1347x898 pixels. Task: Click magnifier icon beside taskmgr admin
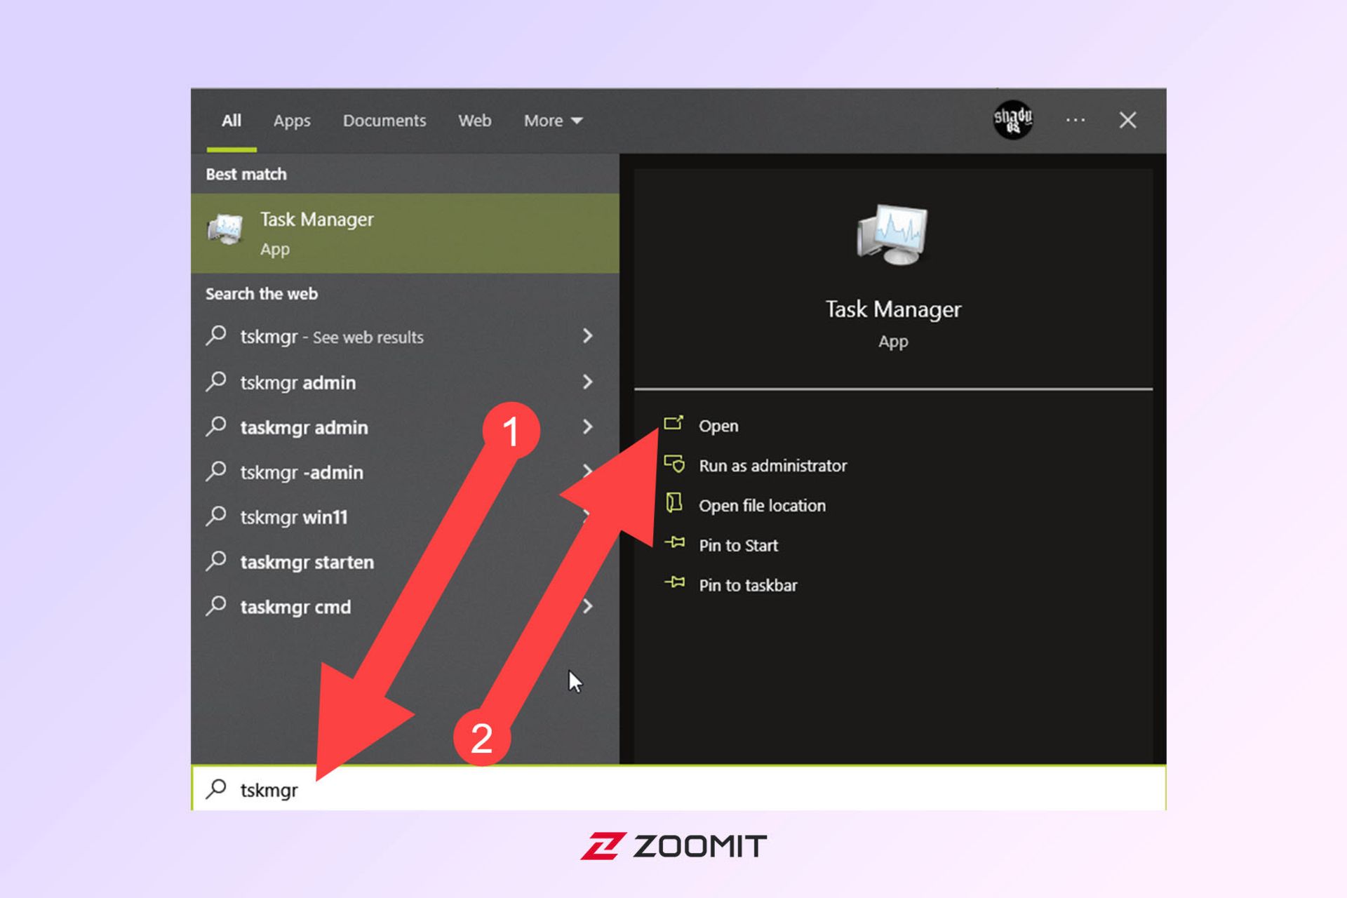click(x=216, y=427)
